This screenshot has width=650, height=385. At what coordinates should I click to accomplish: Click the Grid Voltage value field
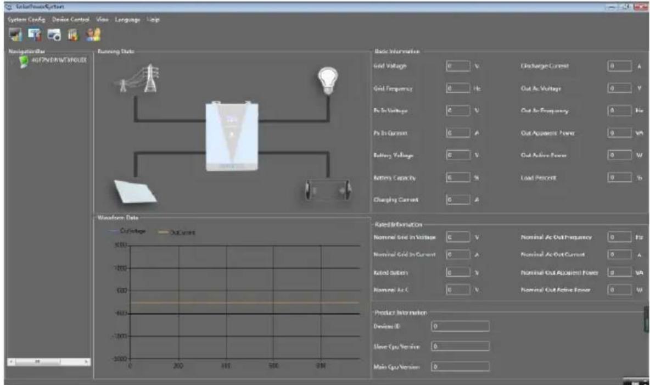pos(458,66)
